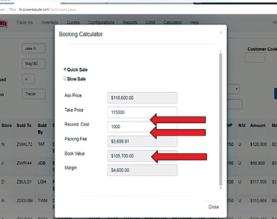Viewport: 277px width, 219px height.
Task: Open the Reports menu
Action: [x=130, y=23]
